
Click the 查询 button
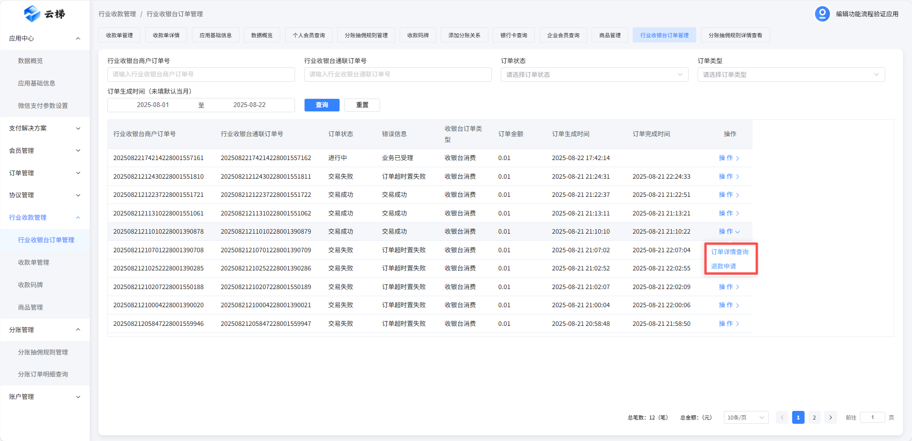pyautogui.click(x=322, y=105)
